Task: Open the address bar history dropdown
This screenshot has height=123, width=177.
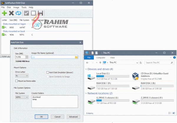Action: coord(137,63)
